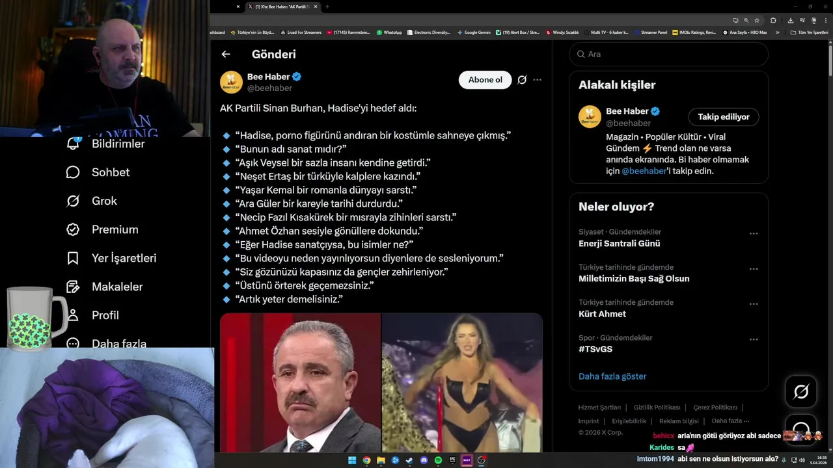Open Milletimizin Başı Sağ Olsun trend
Image resolution: width=833 pixels, height=468 pixels.
(x=634, y=279)
